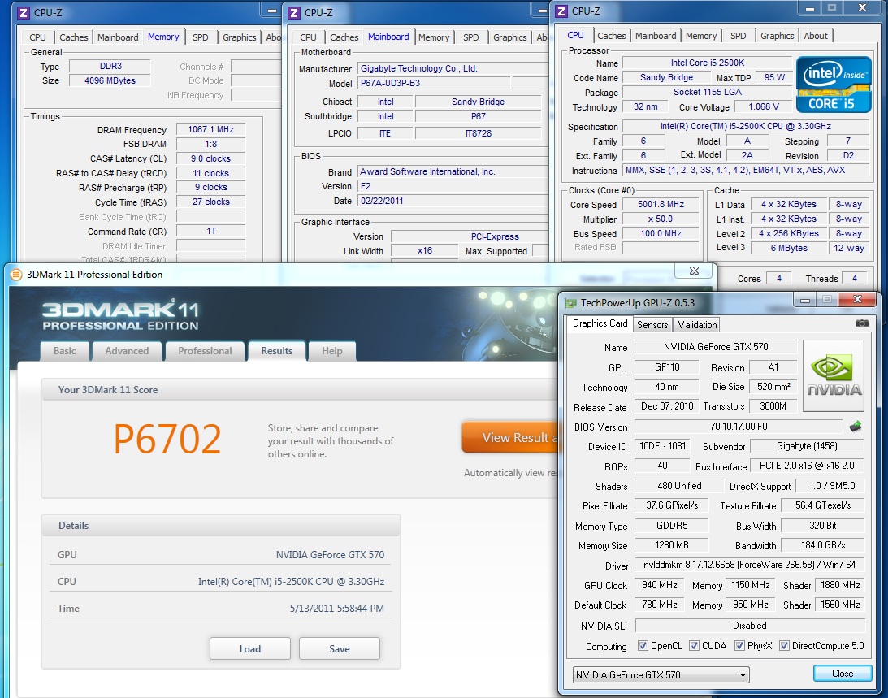This screenshot has width=888, height=698.
Task: Click the BIOS save chip icon in GPU-Z
Action: click(856, 427)
